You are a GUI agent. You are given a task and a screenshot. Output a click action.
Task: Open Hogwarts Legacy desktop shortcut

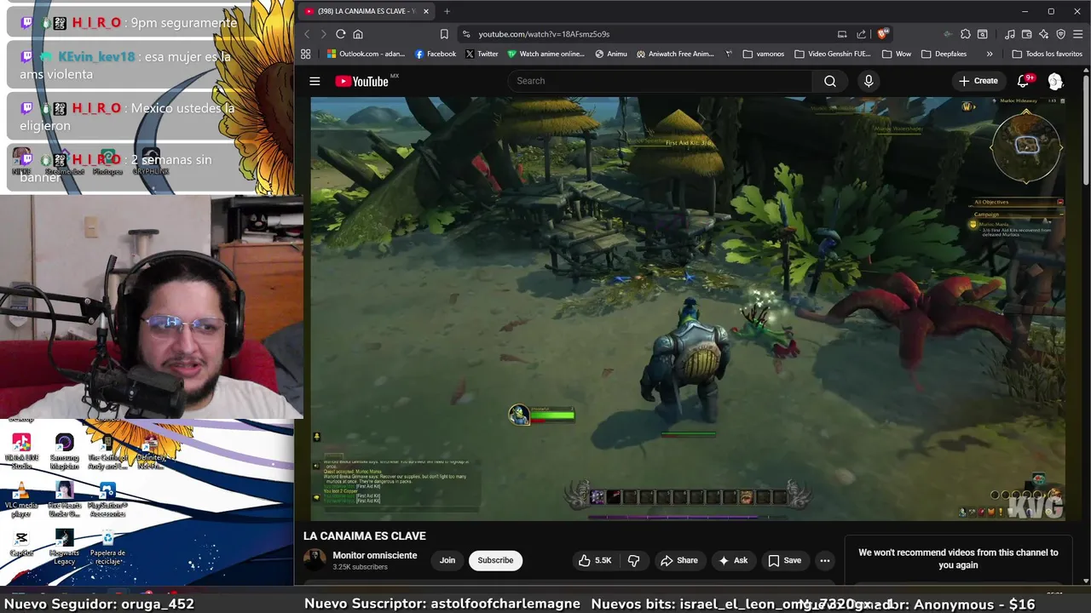[x=64, y=547]
